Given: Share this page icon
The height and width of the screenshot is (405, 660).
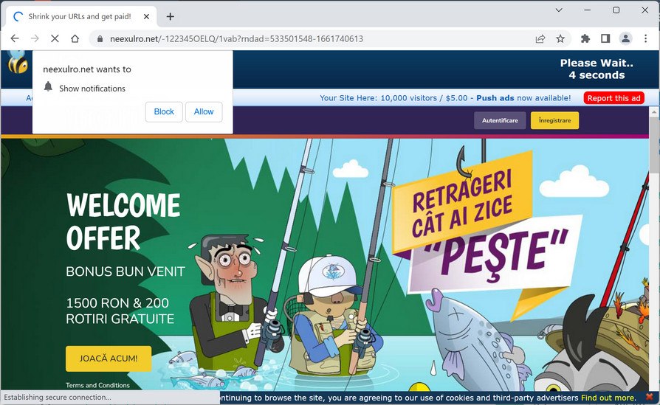Looking at the screenshot, I should (x=540, y=38).
